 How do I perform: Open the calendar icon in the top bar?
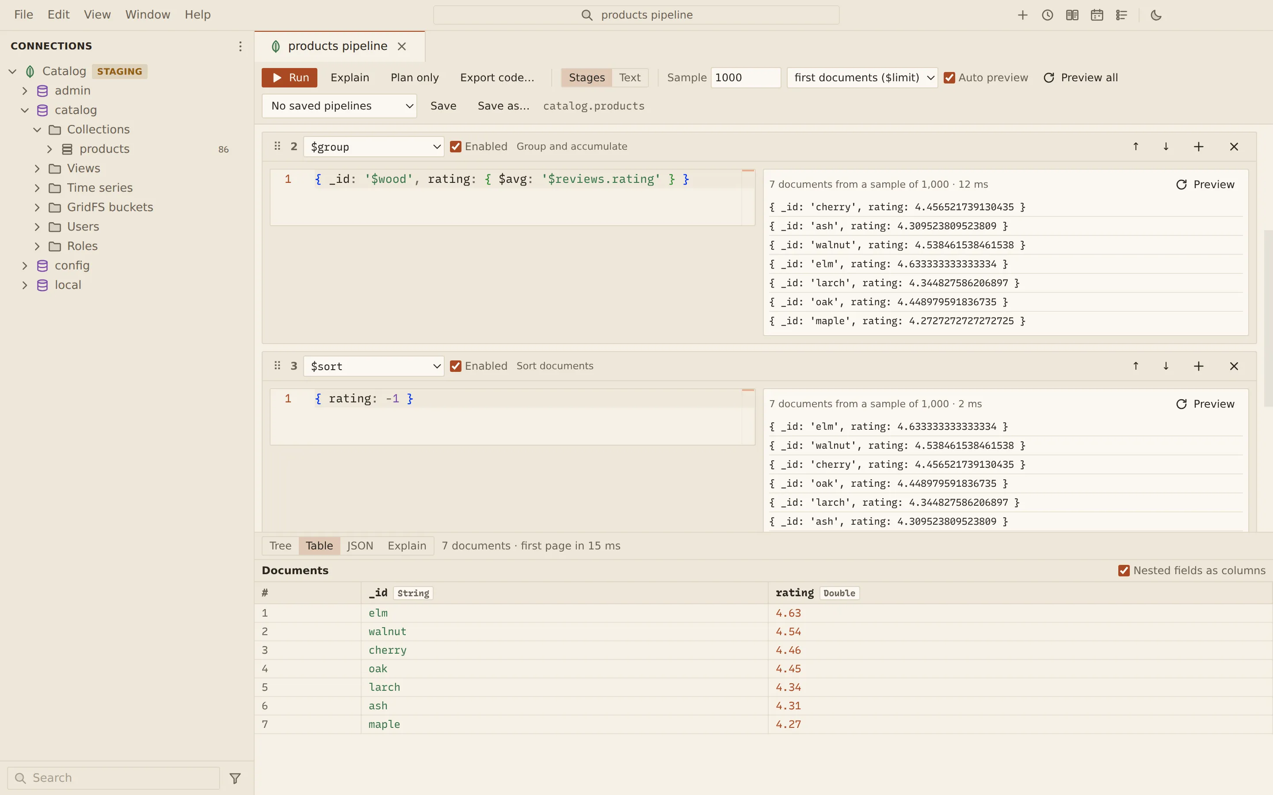tap(1097, 15)
